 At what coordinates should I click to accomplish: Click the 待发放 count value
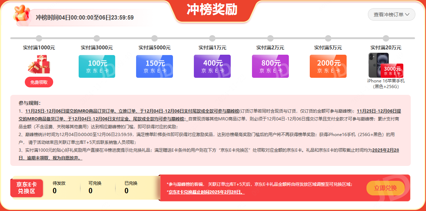click(55, 191)
